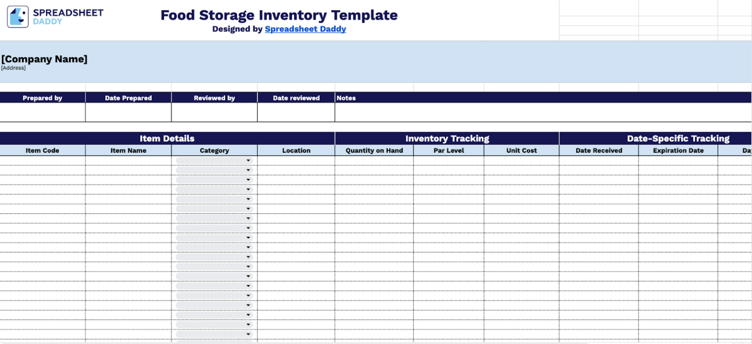Click the first empty Item Name cell

pos(128,160)
